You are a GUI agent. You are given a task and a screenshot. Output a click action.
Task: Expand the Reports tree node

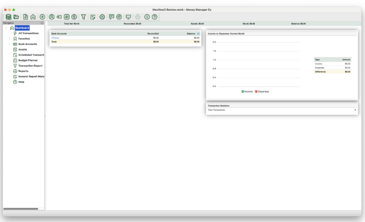pos(9,71)
